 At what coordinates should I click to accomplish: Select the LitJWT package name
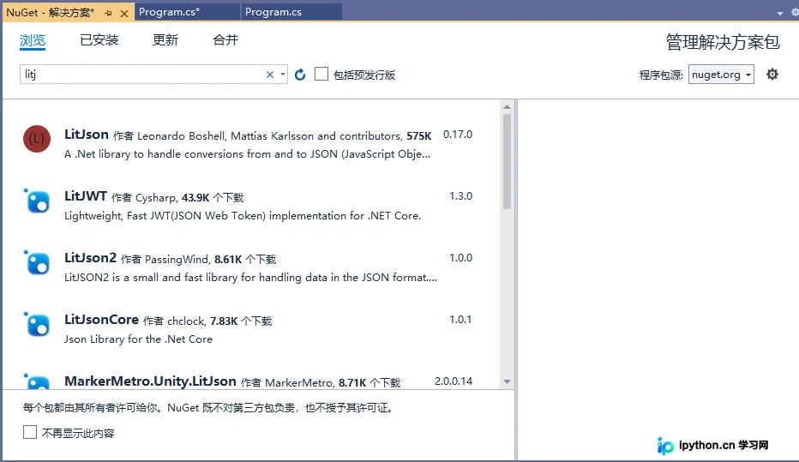tap(86, 196)
